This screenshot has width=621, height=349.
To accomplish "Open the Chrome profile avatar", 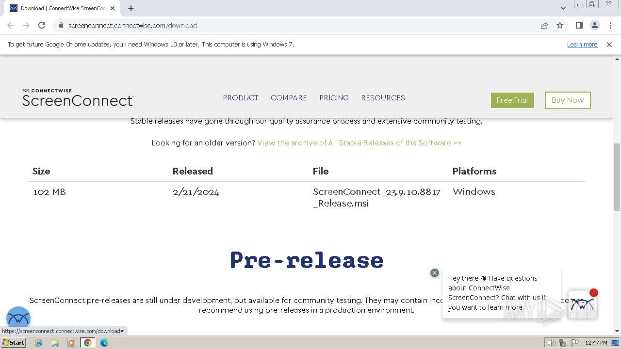I will point(594,26).
